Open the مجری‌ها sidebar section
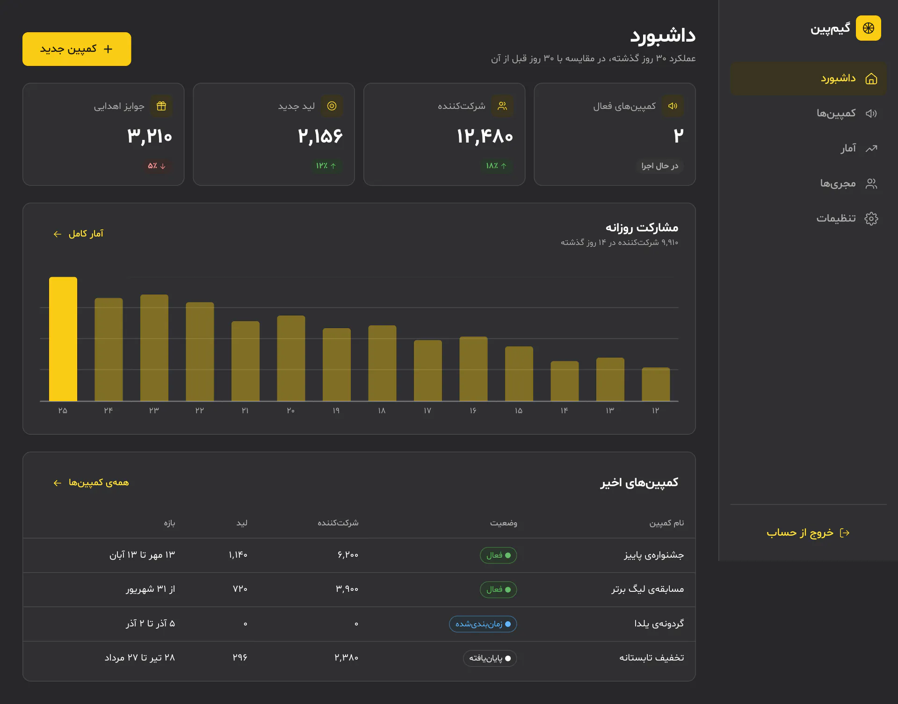 point(808,184)
